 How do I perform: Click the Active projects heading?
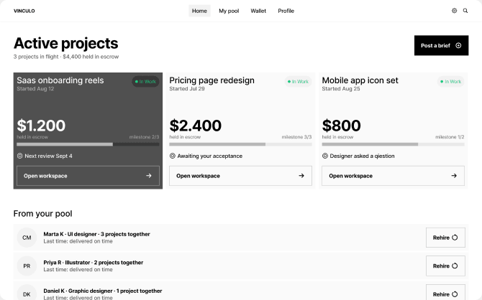point(65,43)
